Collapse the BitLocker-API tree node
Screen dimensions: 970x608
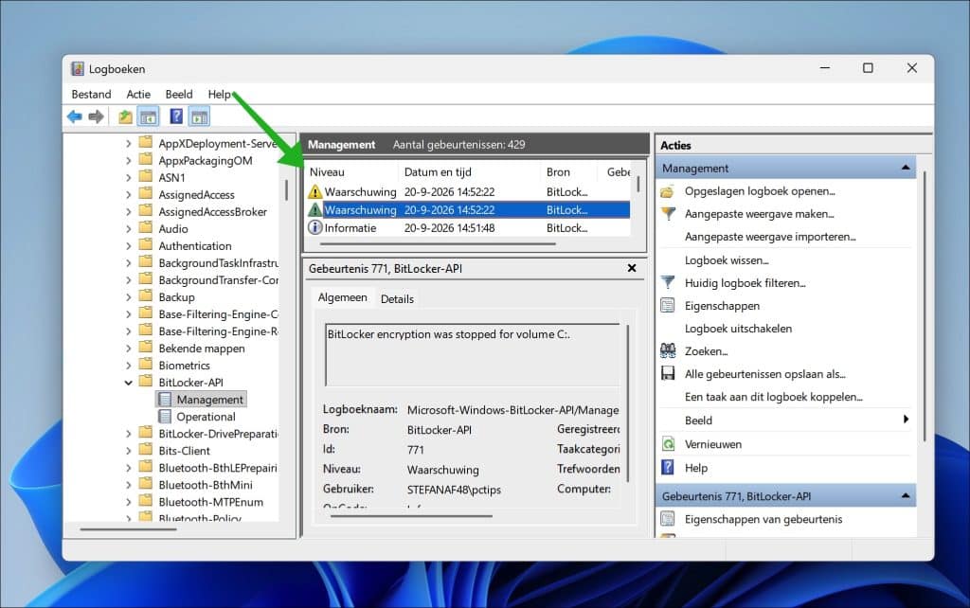128,383
